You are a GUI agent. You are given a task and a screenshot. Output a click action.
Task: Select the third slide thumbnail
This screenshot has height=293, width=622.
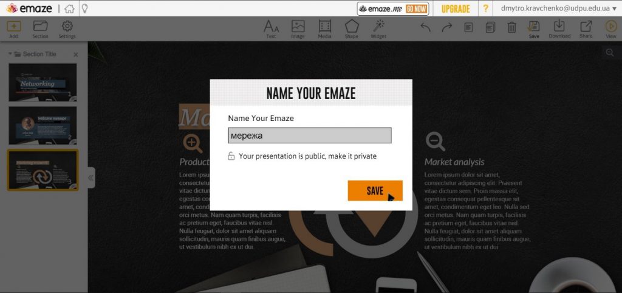(43, 170)
